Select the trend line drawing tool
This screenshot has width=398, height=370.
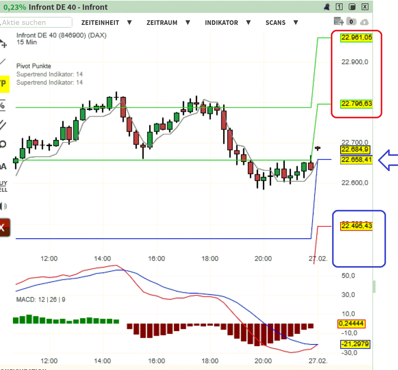coord(2,62)
